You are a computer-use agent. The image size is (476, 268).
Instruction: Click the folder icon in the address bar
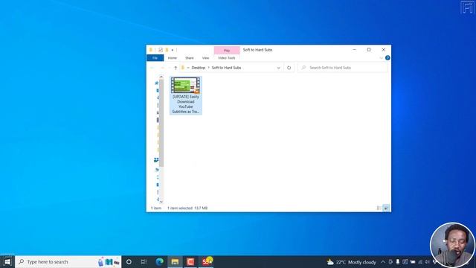click(x=183, y=68)
